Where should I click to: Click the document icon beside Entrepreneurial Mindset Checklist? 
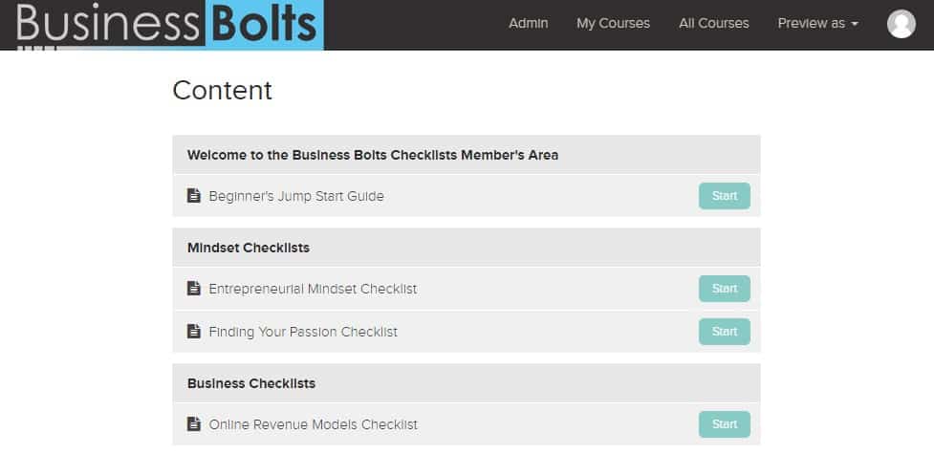pos(194,289)
